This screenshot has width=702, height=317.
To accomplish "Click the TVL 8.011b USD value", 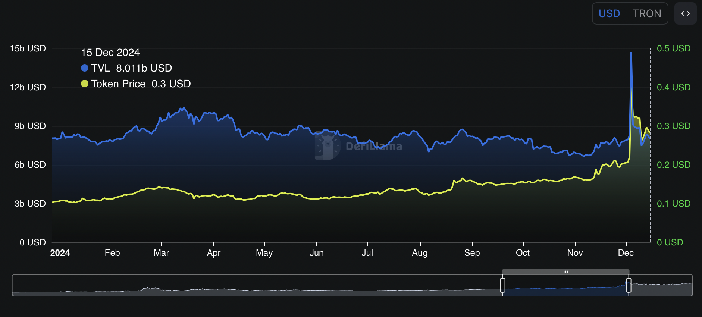I will 144,68.
